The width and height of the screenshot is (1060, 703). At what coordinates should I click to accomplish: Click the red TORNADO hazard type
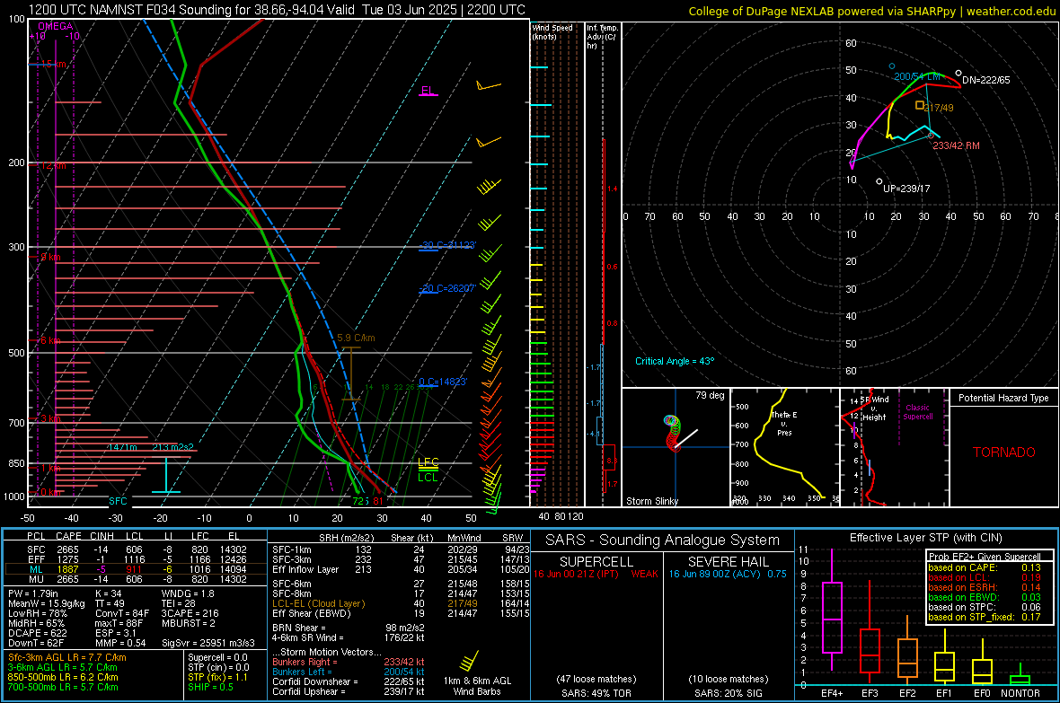pos(1004,453)
